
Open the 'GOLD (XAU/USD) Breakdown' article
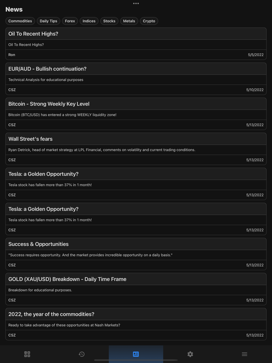(136, 289)
